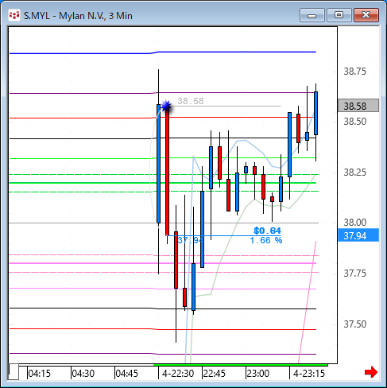Click the last blue candlestick on the right

[315, 113]
